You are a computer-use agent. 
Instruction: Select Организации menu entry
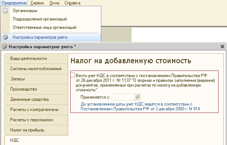51,11
